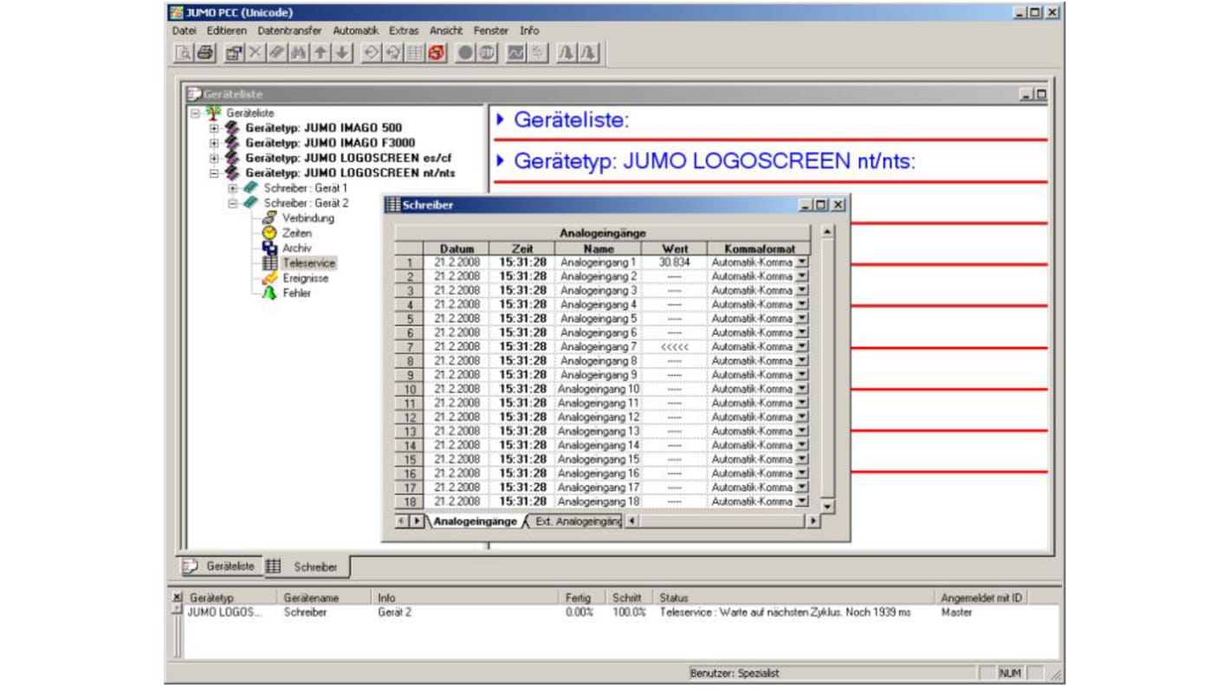Viewport: 1230px width, 691px height.
Task: Click the Geräteliste root tree node
Action: [249, 113]
